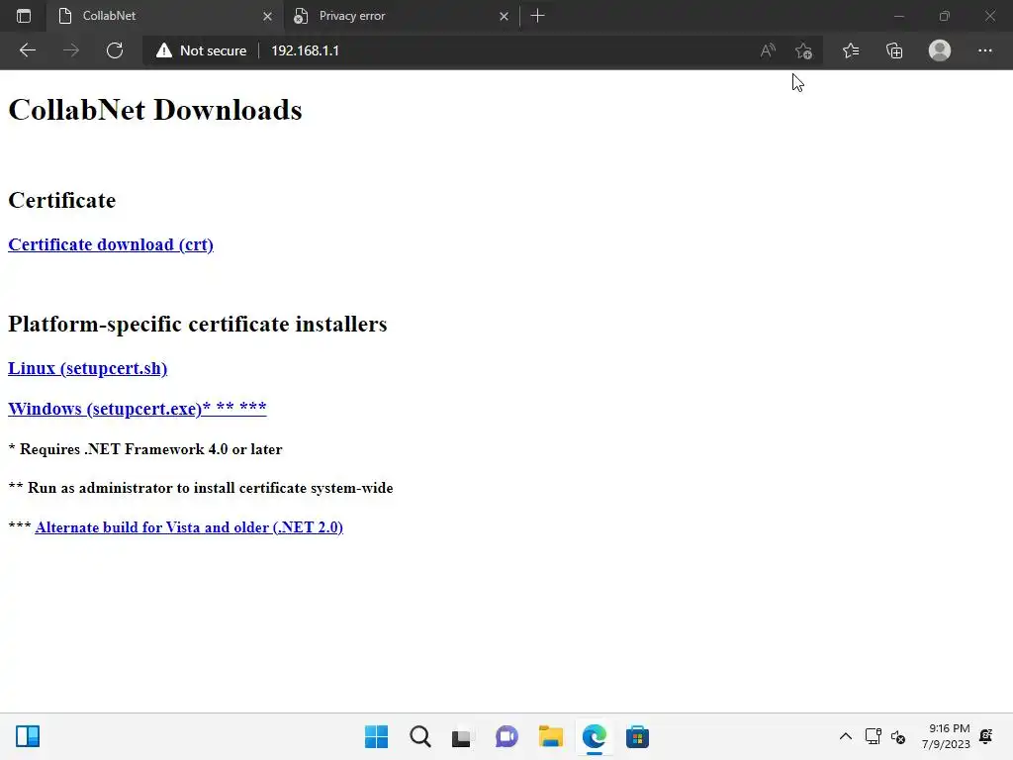Open the notification center icon
Screen dimensions: 1013x760
[986, 736]
